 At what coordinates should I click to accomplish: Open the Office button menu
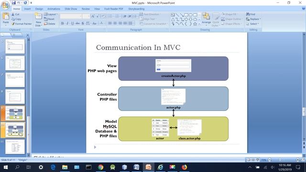5,5
